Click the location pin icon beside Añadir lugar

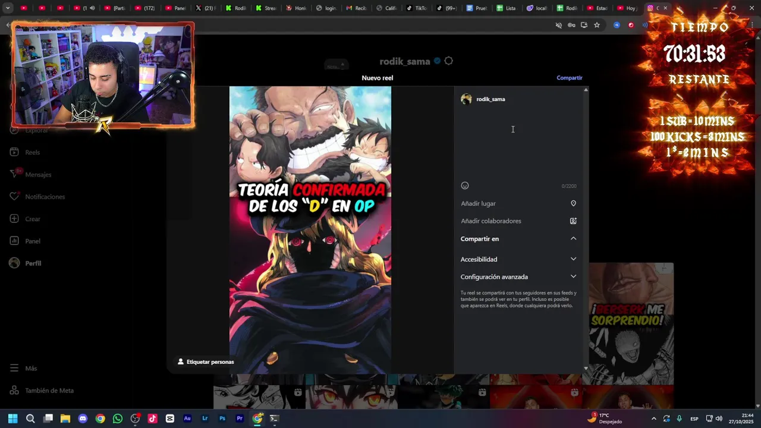click(573, 203)
